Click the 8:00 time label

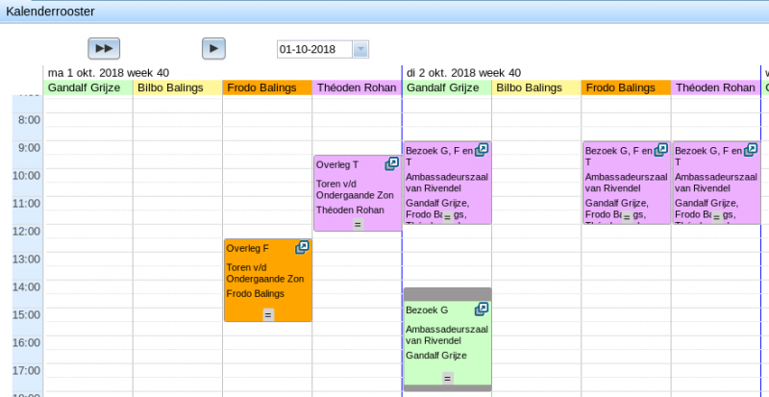pyautogui.click(x=29, y=120)
